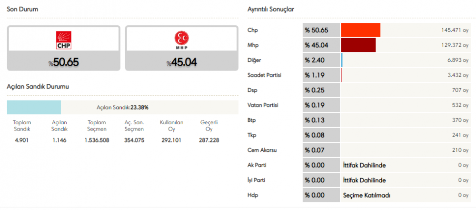This screenshot has width=476, height=210.
Task: Click the Açılan Sandık progress bar
Action: click(x=122, y=107)
